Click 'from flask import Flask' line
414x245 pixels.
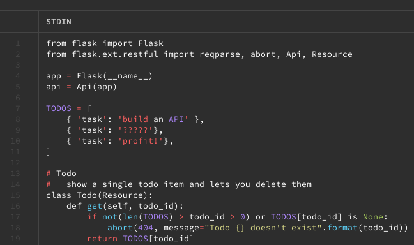(105, 43)
